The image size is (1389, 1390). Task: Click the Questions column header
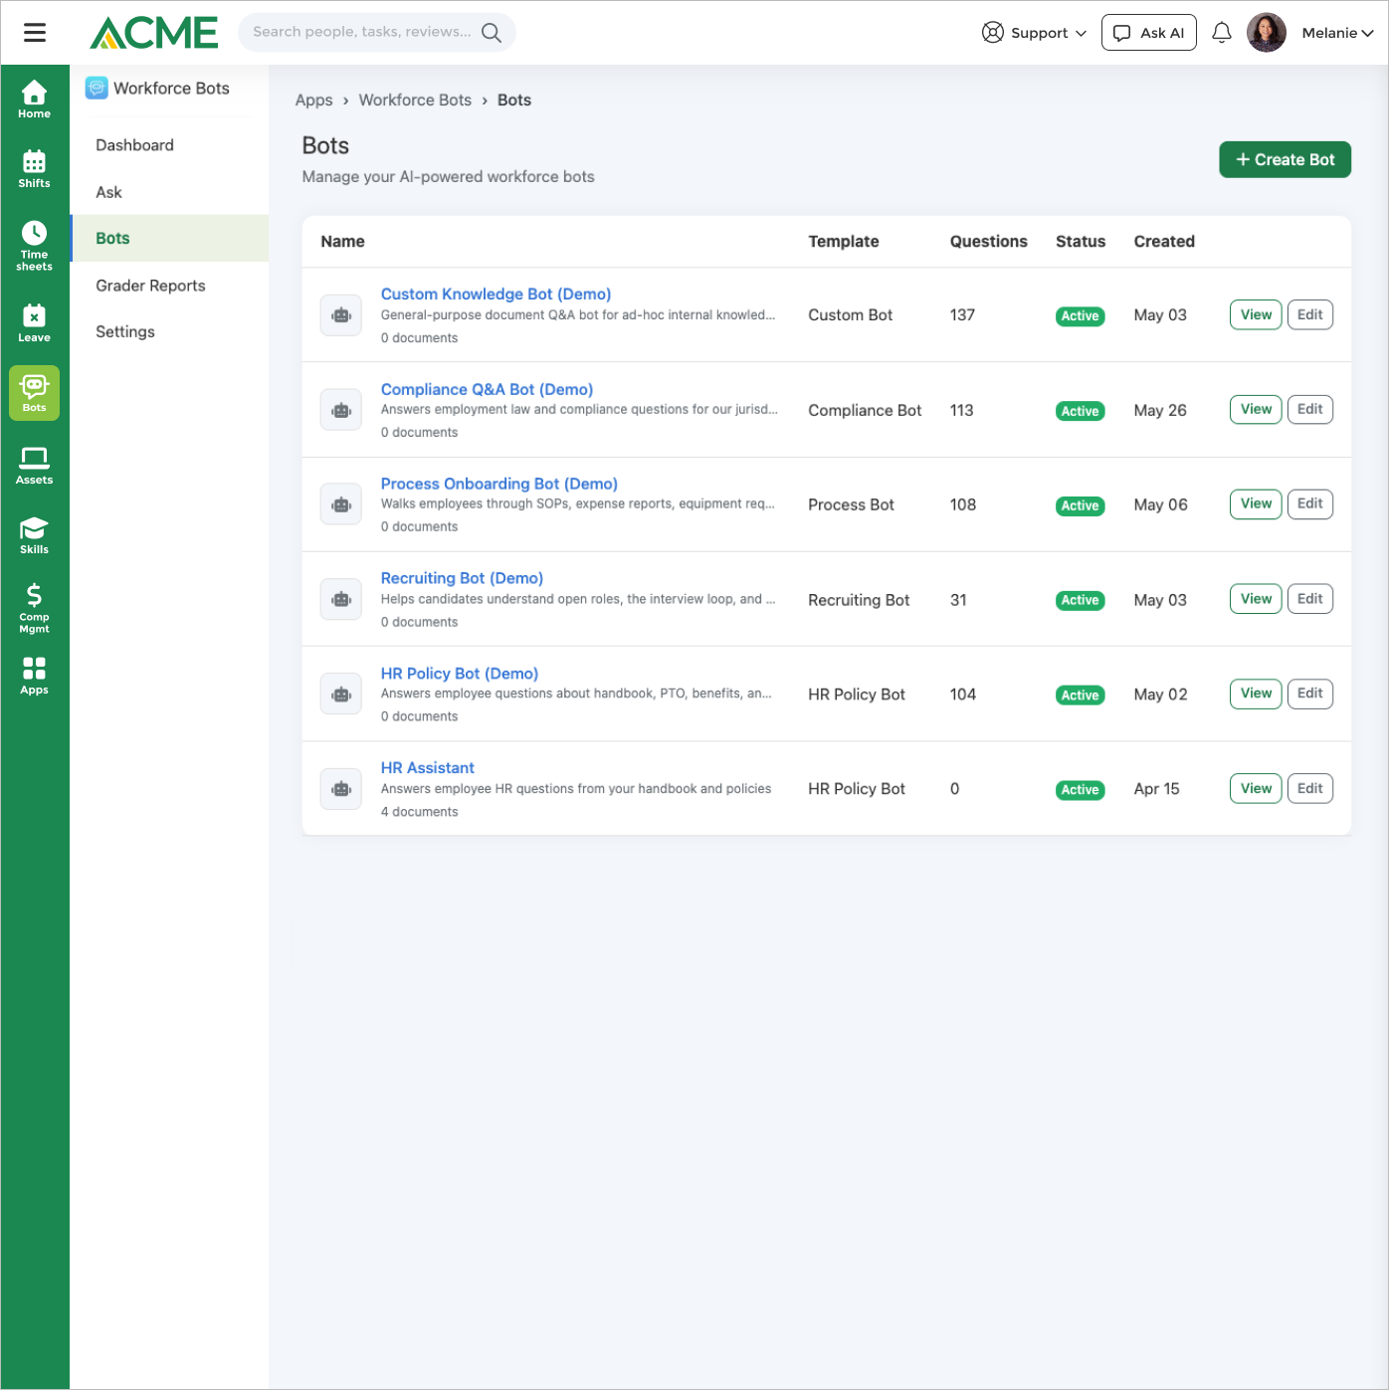(x=988, y=242)
